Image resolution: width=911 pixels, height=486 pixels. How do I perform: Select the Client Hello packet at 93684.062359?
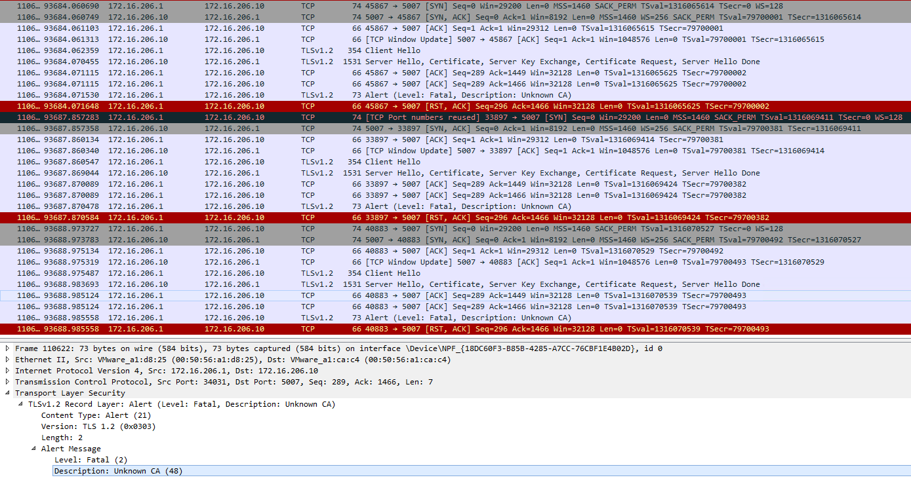(x=455, y=50)
